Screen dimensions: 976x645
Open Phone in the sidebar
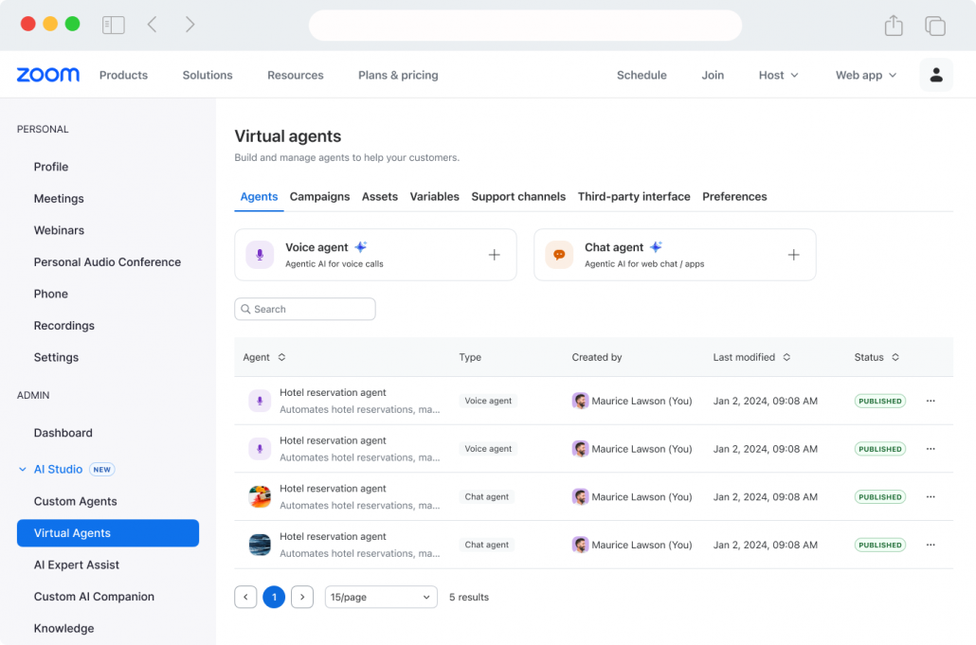pos(51,294)
